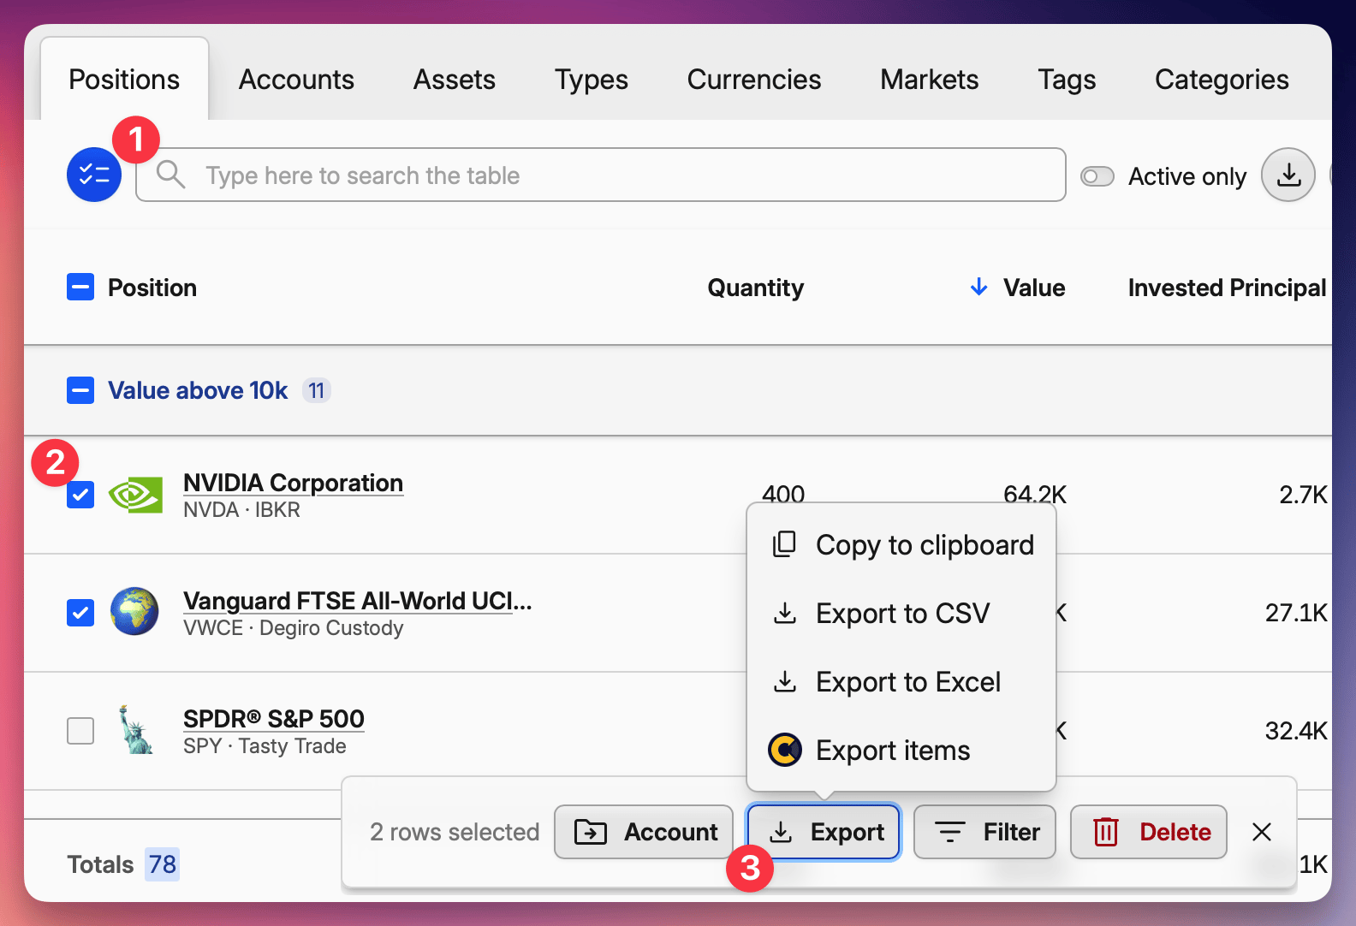Viewport: 1356px width, 926px height.
Task: Open the Assets tab
Action: tap(455, 80)
